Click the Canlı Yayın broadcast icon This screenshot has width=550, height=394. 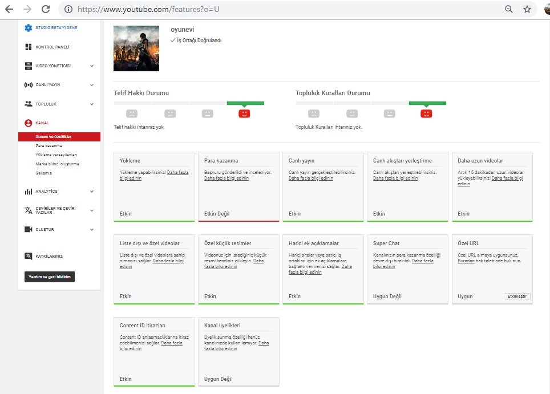click(29, 85)
